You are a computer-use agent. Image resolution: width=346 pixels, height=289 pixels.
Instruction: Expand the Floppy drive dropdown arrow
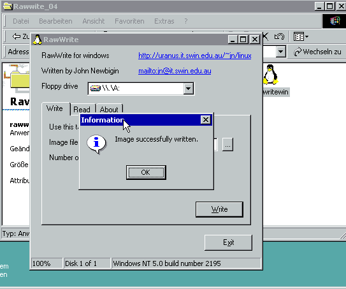pos(188,89)
